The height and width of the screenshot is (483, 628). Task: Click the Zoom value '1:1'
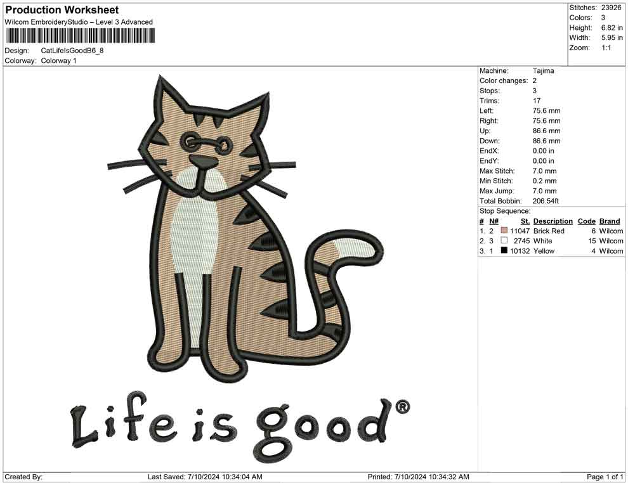pos(606,48)
